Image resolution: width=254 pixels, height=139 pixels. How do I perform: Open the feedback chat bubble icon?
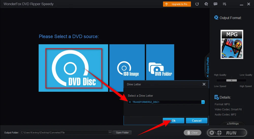click(x=215, y=4)
